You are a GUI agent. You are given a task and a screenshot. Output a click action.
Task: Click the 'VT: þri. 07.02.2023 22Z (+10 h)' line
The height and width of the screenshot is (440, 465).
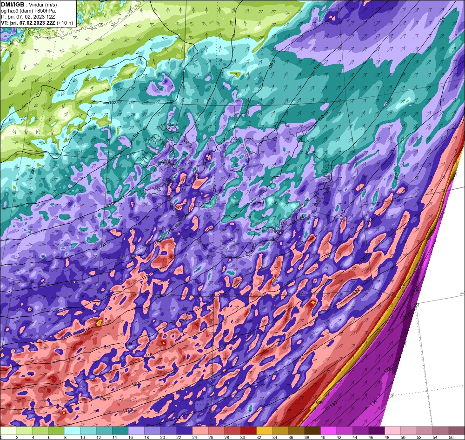coord(37,22)
